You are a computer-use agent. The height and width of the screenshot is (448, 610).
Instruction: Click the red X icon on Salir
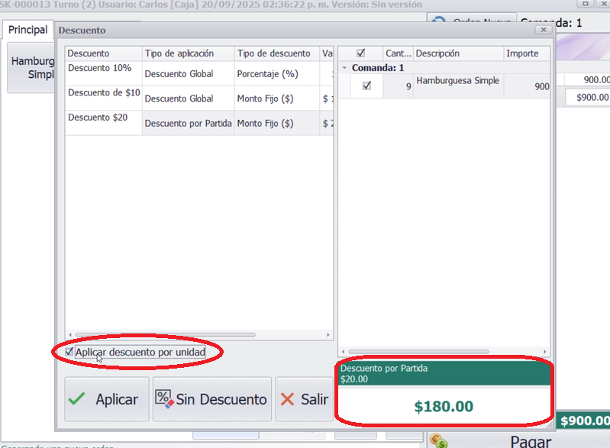pyautogui.click(x=288, y=399)
